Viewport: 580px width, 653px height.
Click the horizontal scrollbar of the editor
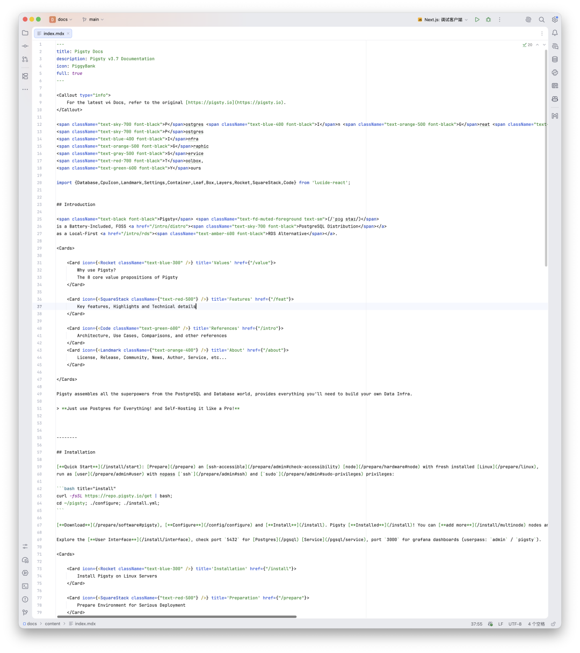point(177,616)
